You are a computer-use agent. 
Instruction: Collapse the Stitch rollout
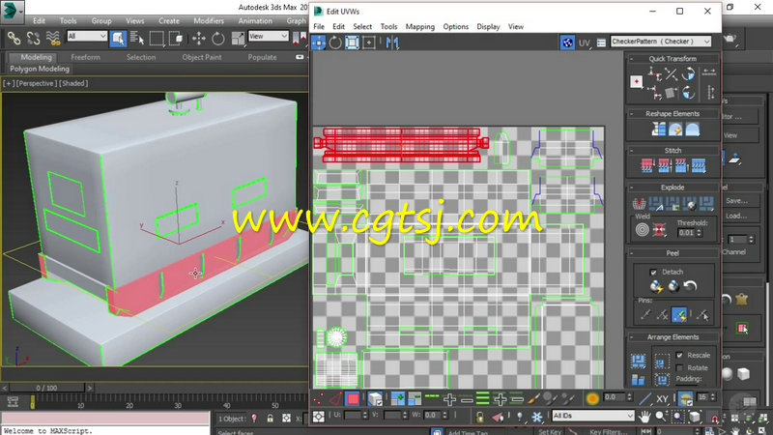click(631, 151)
